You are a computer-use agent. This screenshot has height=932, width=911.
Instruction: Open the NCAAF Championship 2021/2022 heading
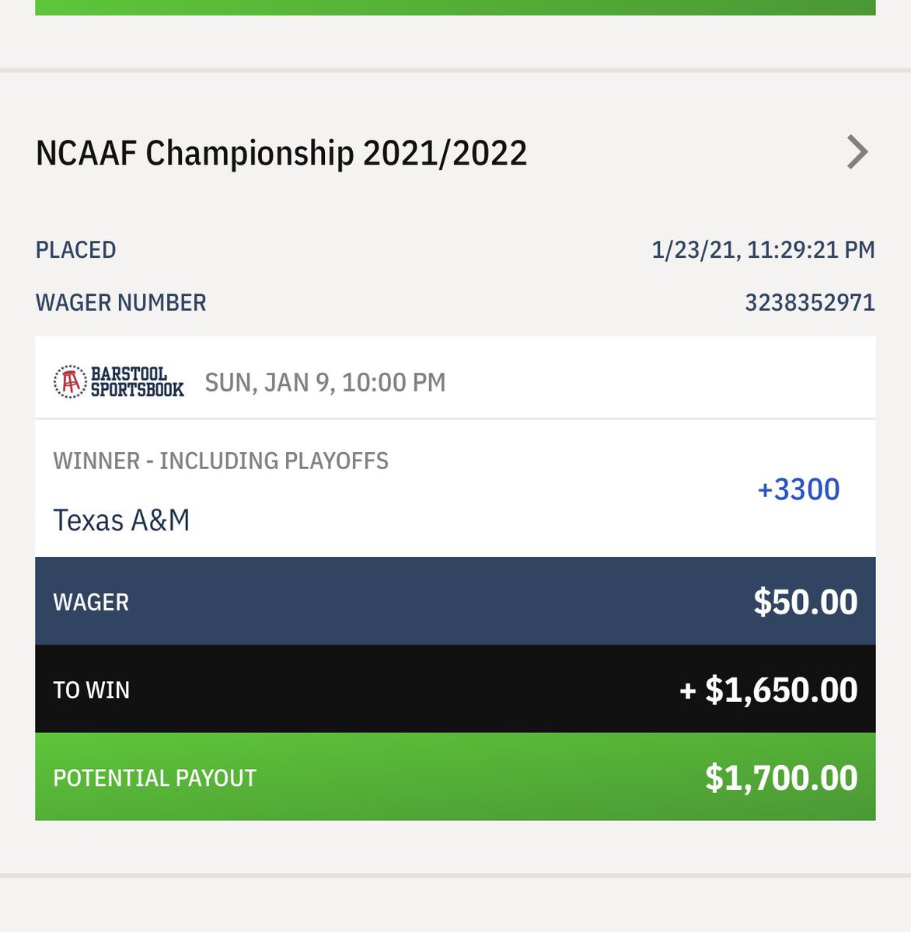tap(281, 153)
